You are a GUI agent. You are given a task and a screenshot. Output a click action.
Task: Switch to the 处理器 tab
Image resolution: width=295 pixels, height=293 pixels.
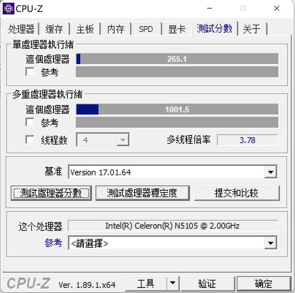point(22,29)
